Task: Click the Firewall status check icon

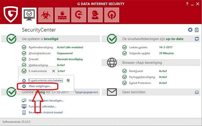Action: 24,59
